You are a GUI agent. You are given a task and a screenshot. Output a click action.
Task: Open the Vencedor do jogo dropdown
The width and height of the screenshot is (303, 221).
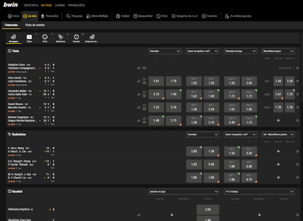[240, 51]
